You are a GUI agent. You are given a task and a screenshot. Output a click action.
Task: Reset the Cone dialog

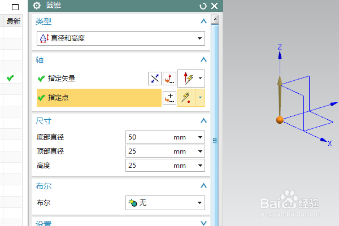[x=203, y=6]
